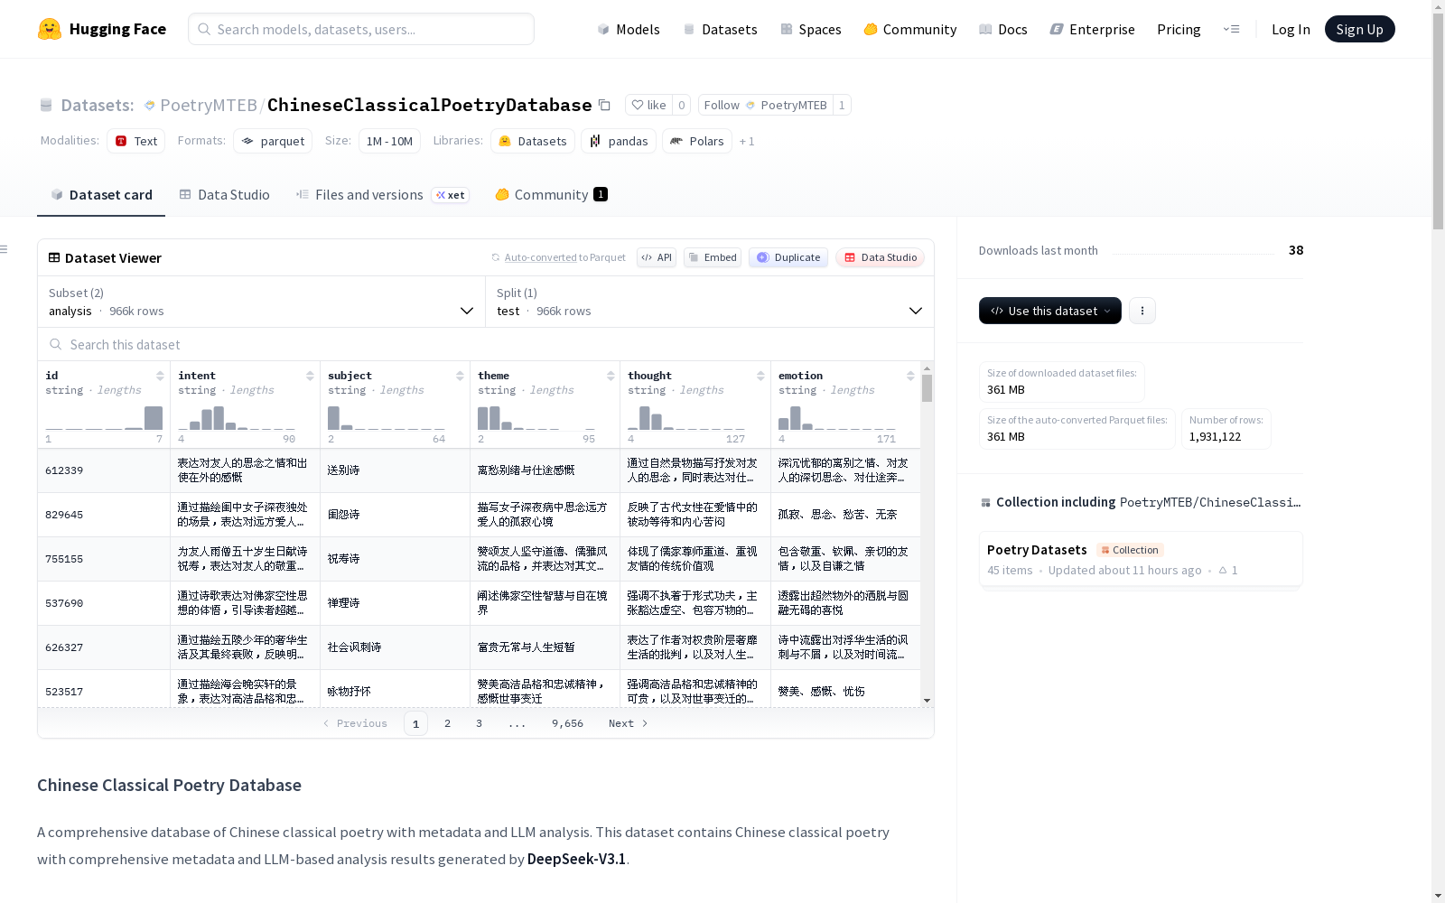The width and height of the screenshot is (1445, 903).
Task: Click the Text modality tag
Action: pos(136,141)
